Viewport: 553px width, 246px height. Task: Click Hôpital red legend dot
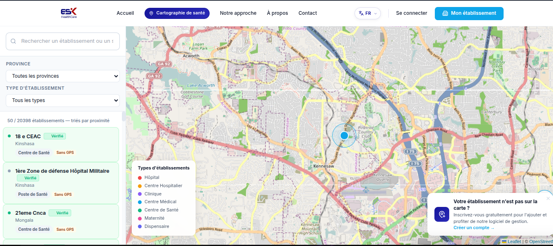click(140, 178)
